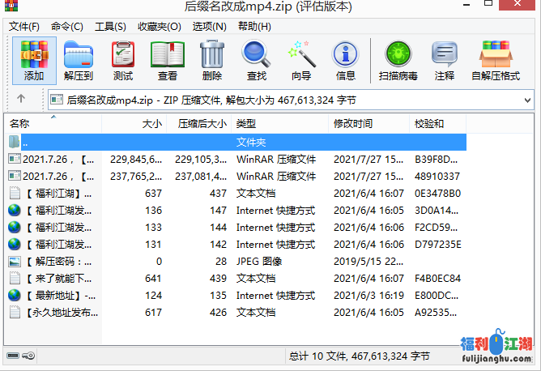Viewport: 541px width, 371px height.
Task: Click the Add (添加) toolbar icon
Action: coord(34,60)
